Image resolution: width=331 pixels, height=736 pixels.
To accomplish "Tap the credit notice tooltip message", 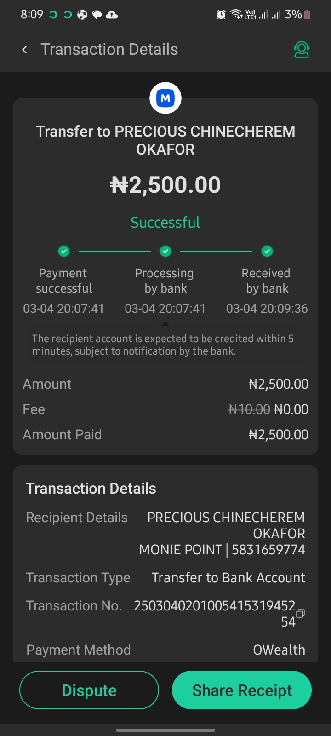I will coord(163,345).
